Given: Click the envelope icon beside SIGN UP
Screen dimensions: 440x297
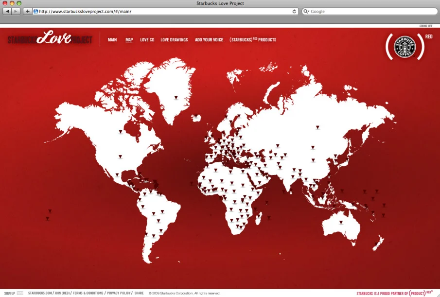Looking at the screenshot, I should [x=20, y=293].
